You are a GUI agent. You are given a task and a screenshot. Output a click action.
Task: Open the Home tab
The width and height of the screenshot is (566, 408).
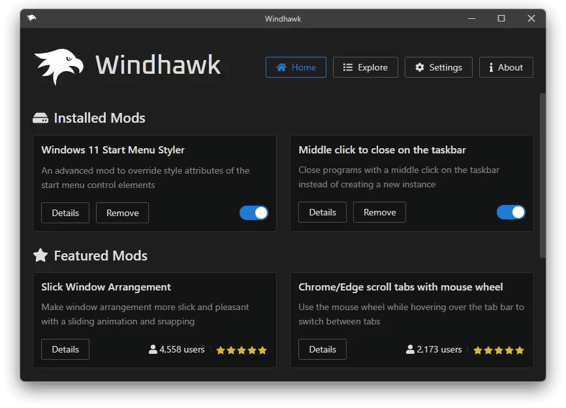[296, 67]
